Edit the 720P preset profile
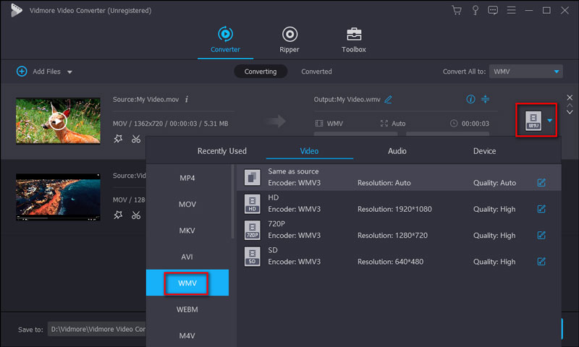579x347 pixels. coord(541,235)
